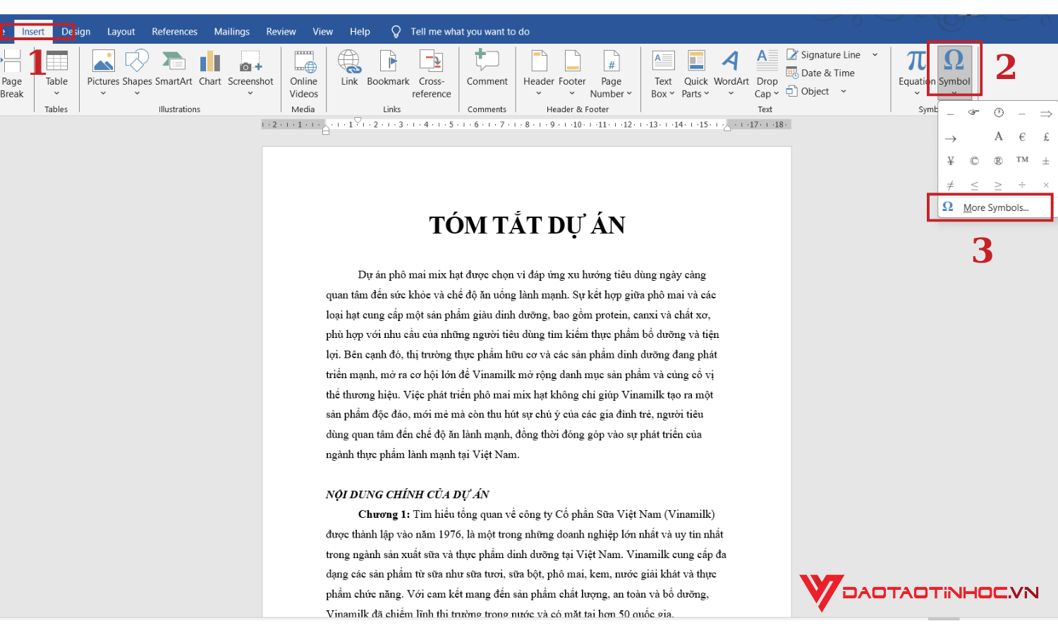Insert a Link
The height and width of the screenshot is (635, 1058).
(x=349, y=68)
